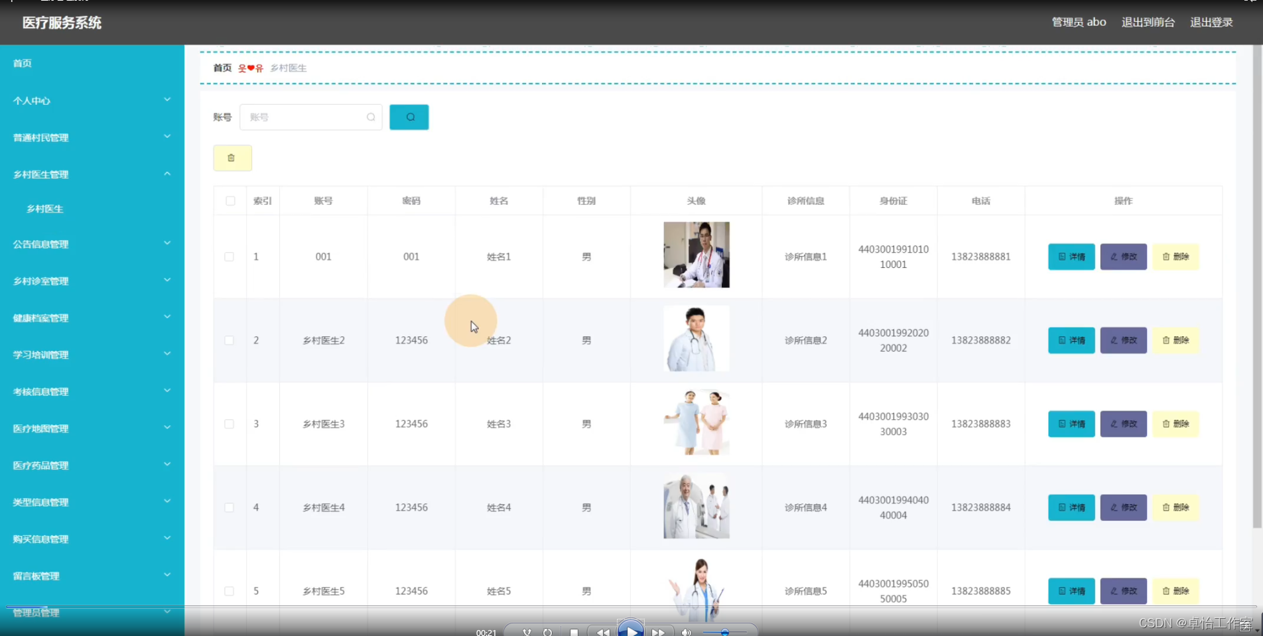Select 乡村医生 sidebar submenu item
Image resolution: width=1263 pixels, height=636 pixels.
(44, 208)
